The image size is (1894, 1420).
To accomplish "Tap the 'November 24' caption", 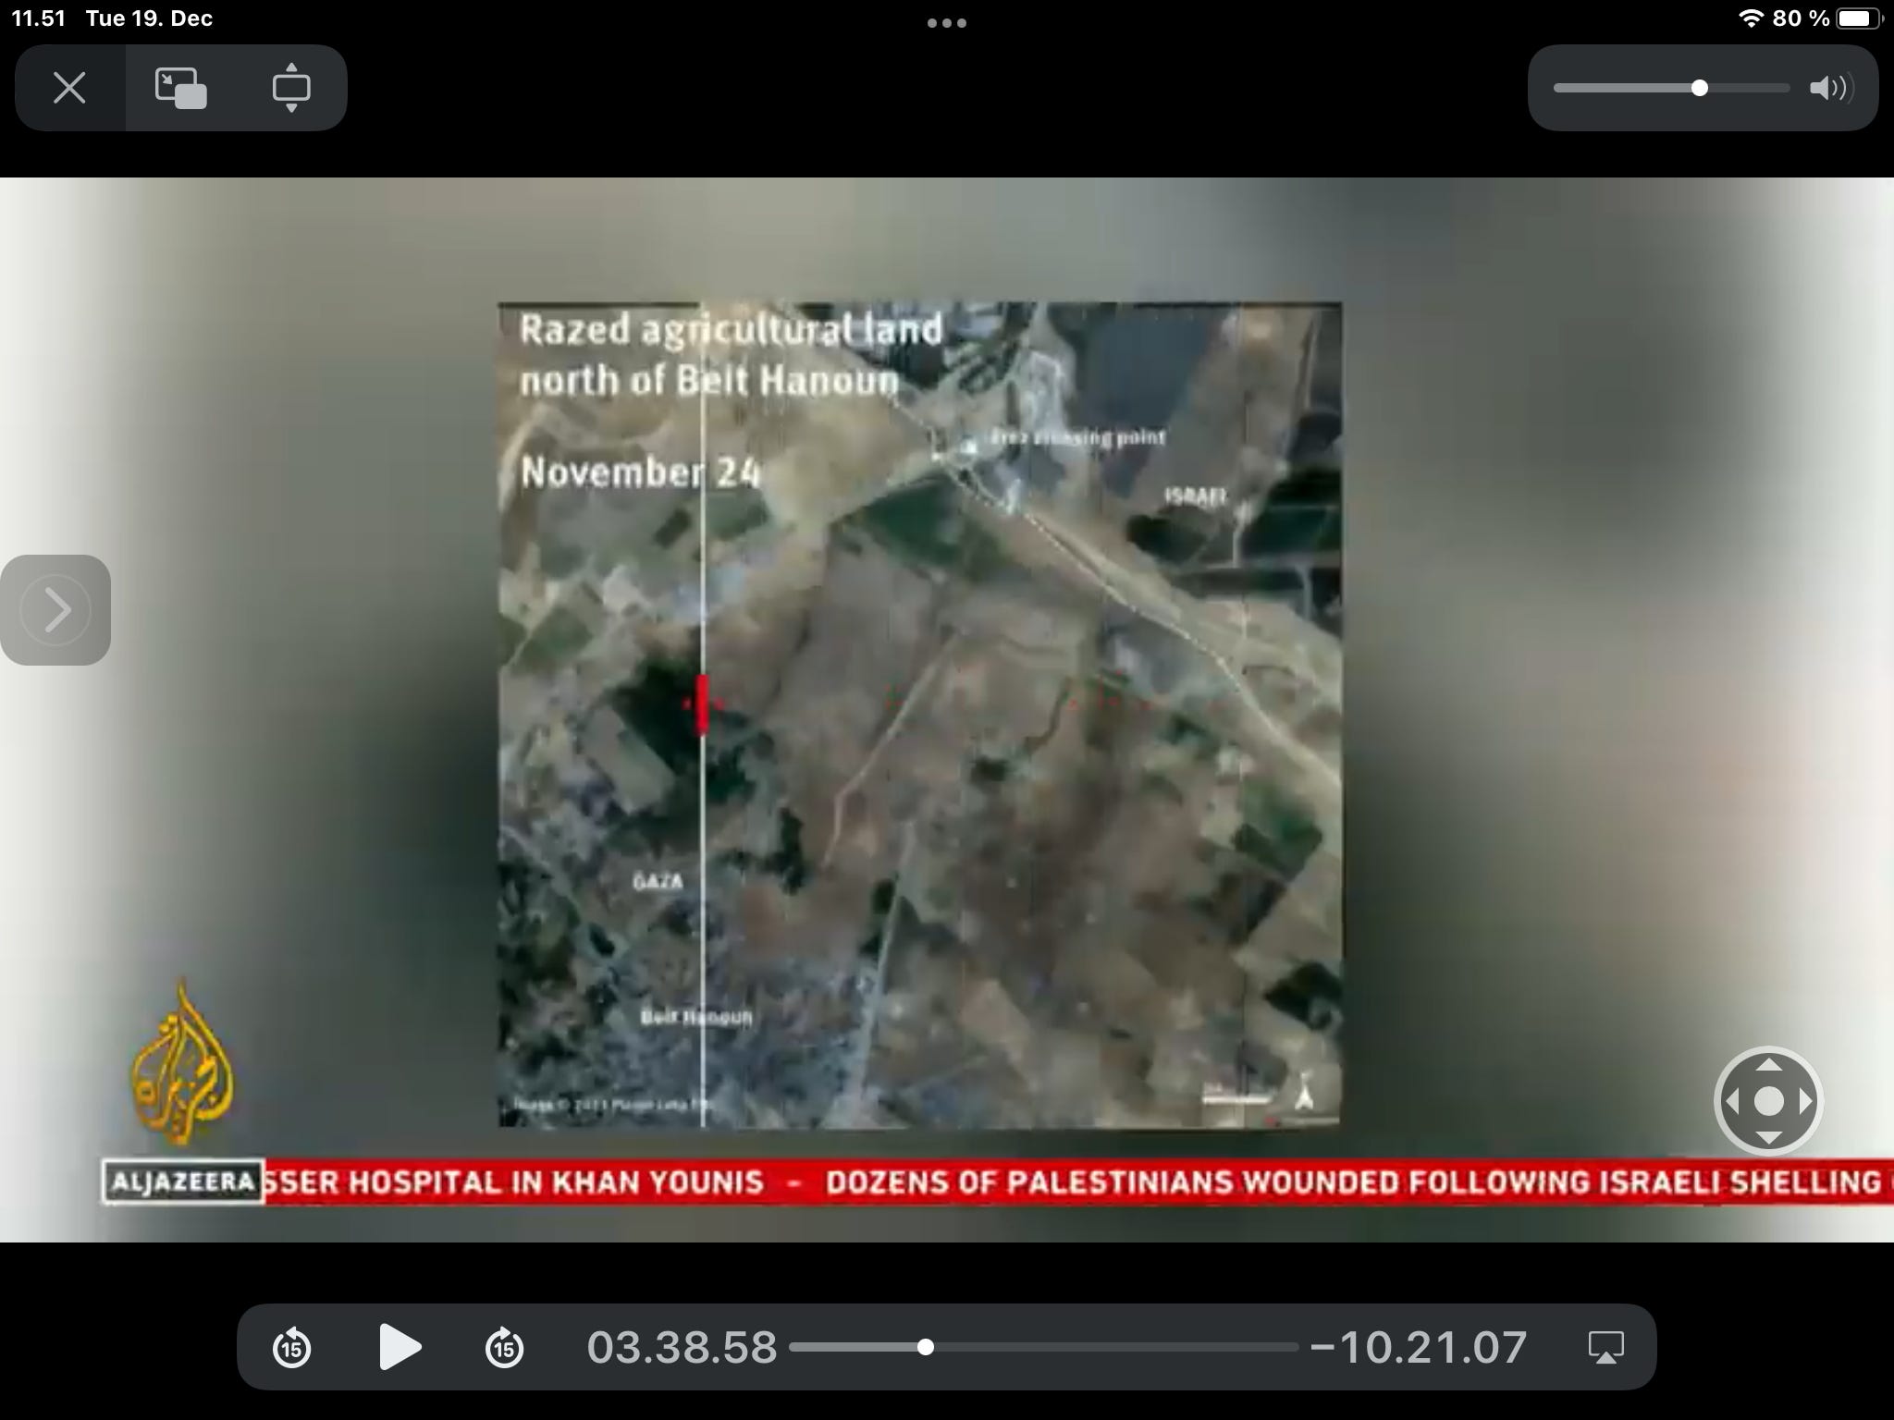I will (x=640, y=472).
